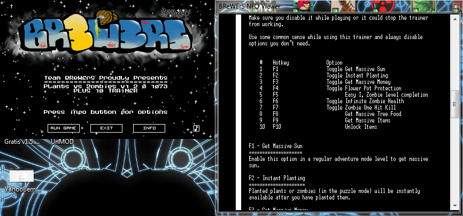Click the 'Hotkey' column header
Viewport: 463px width, 216px height.
[x=281, y=63]
